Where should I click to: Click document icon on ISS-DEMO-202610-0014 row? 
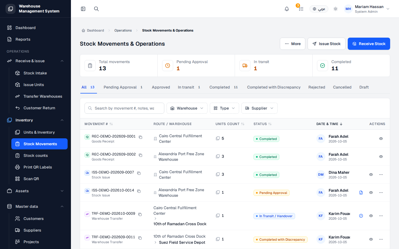click(x=361, y=193)
